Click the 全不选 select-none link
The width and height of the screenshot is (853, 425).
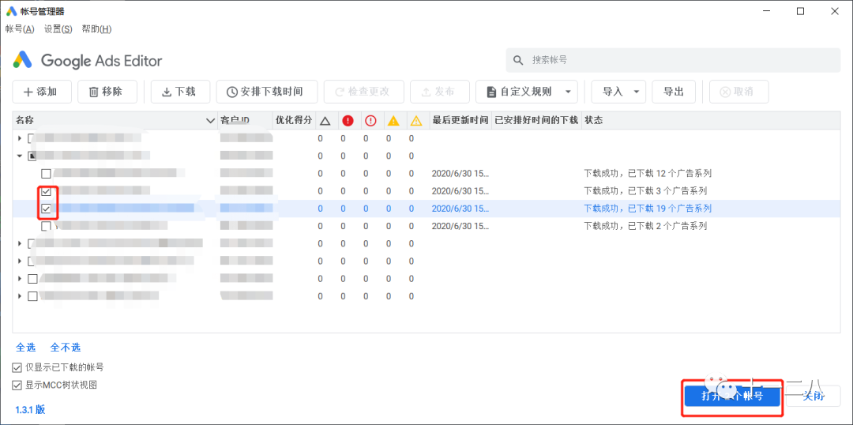pyautogui.click(x=66, y=347)
